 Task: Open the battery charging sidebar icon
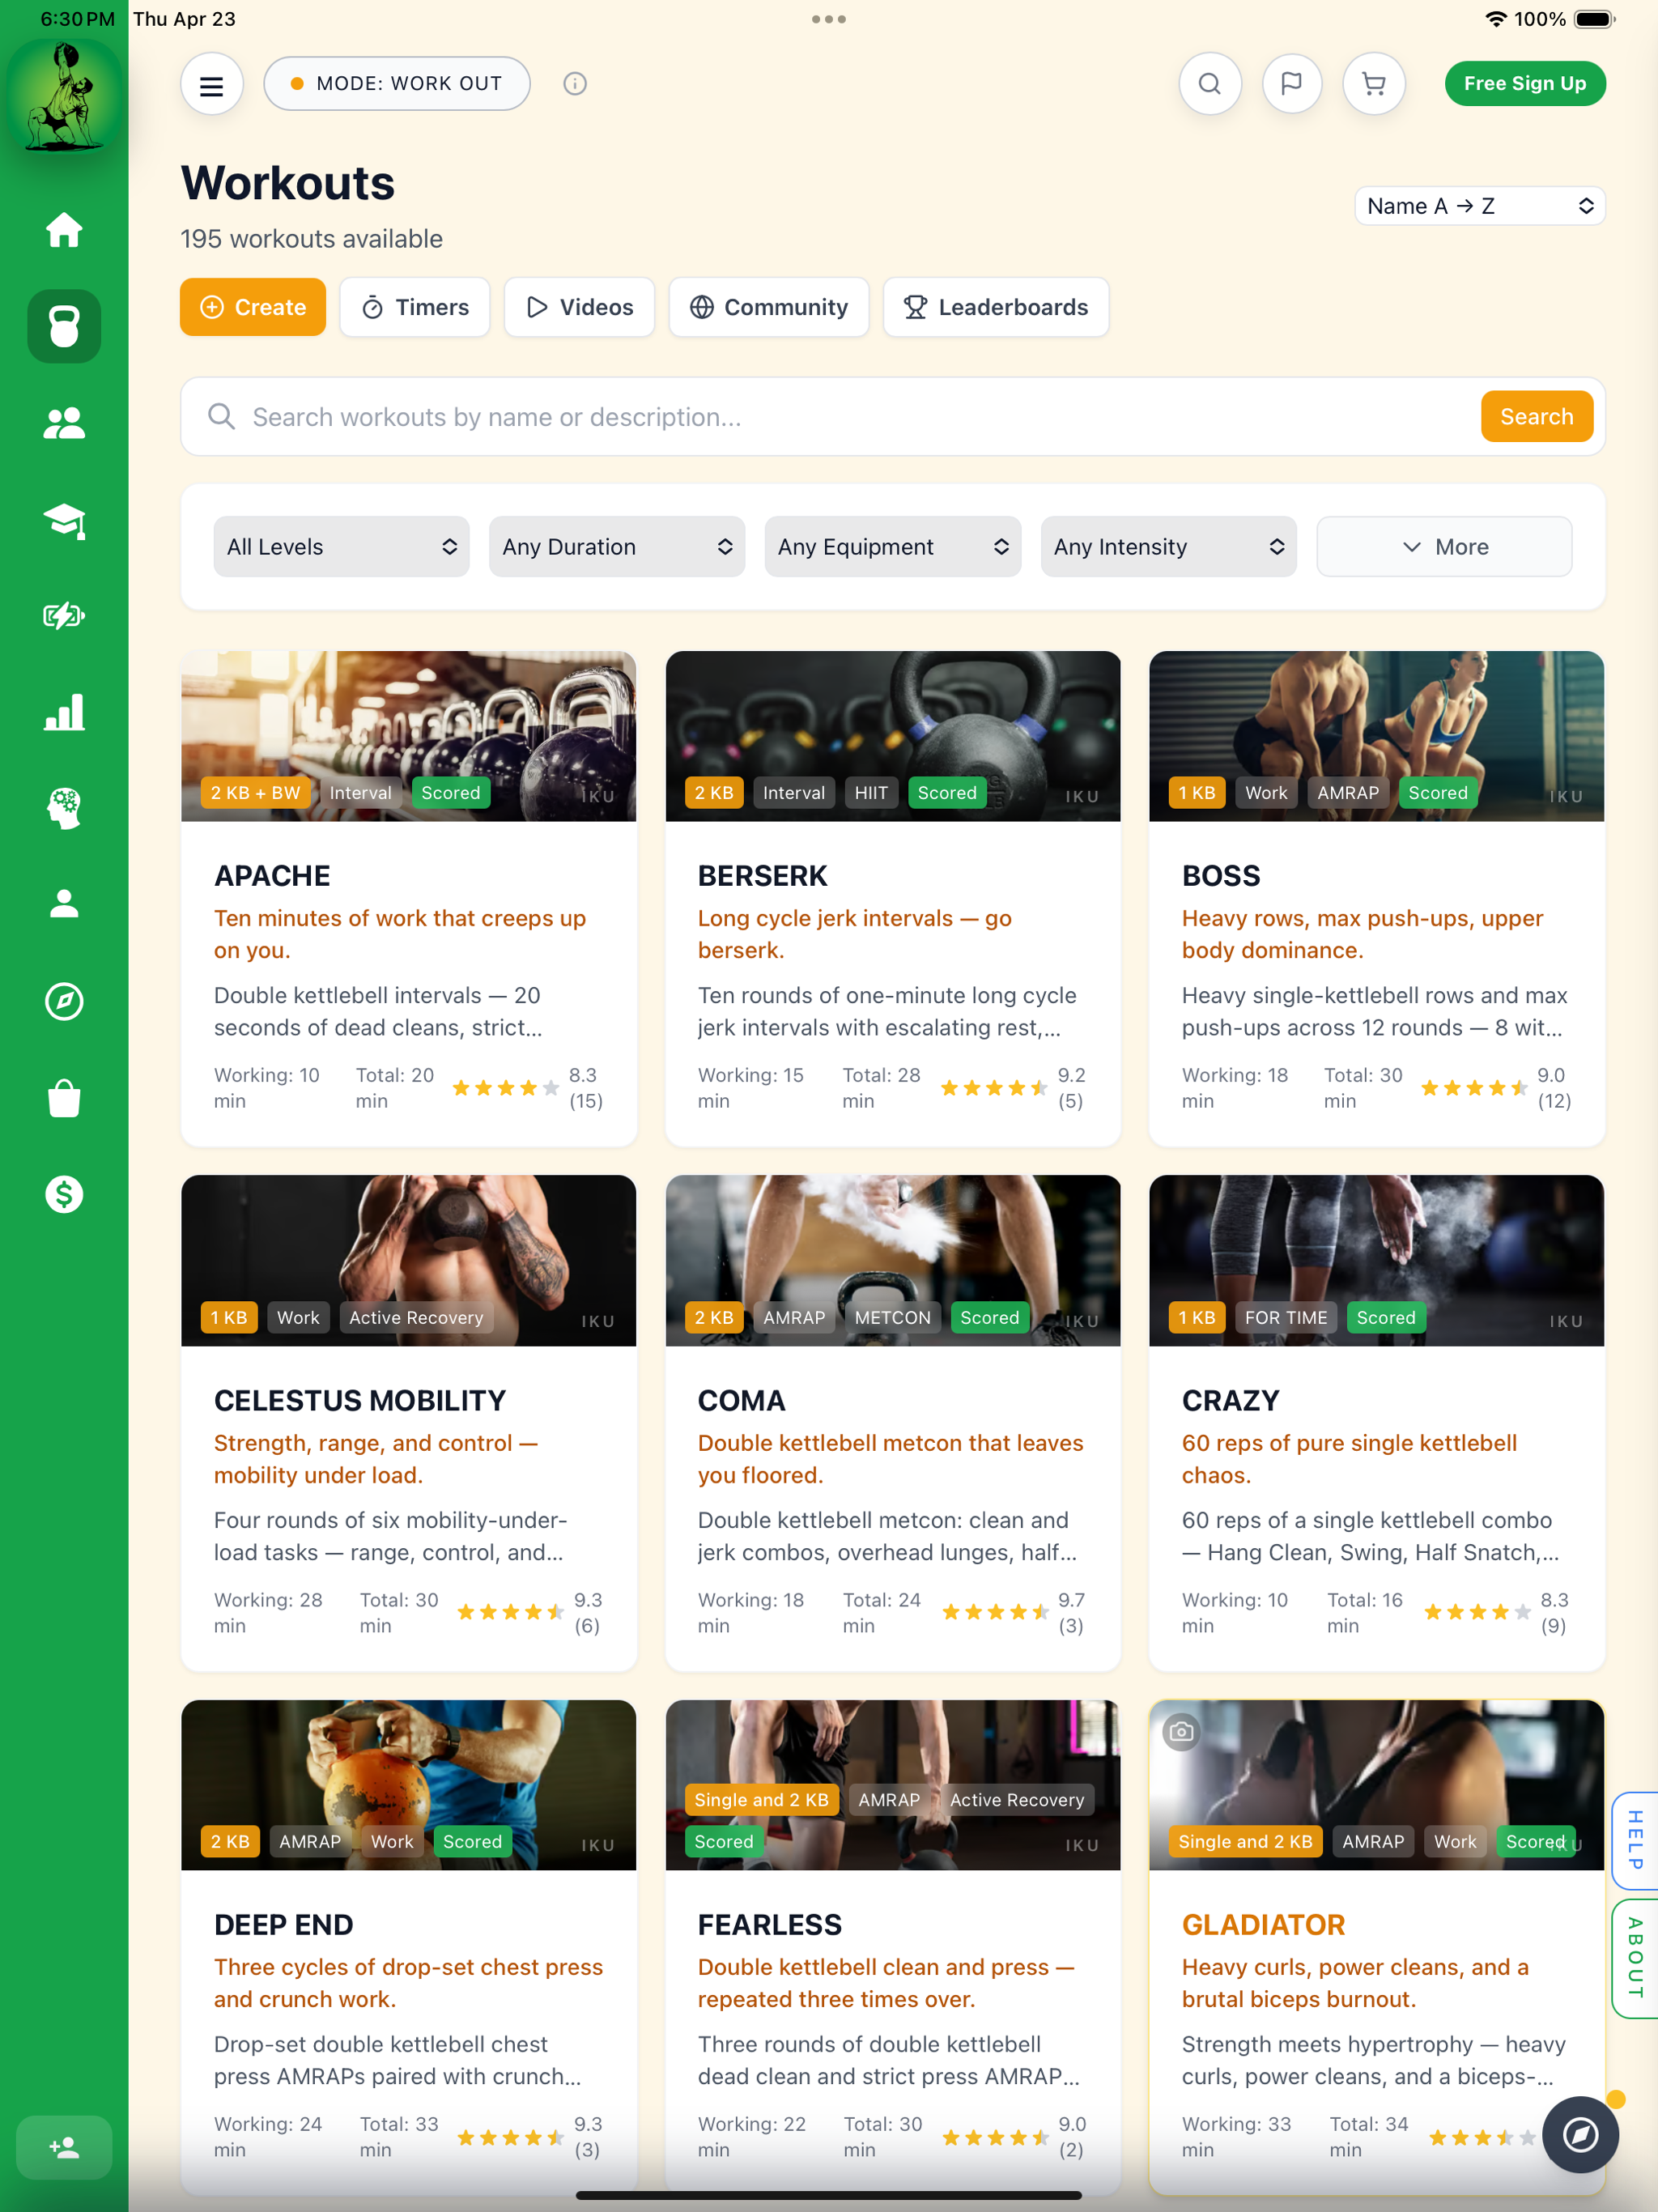tap(64, 615)
